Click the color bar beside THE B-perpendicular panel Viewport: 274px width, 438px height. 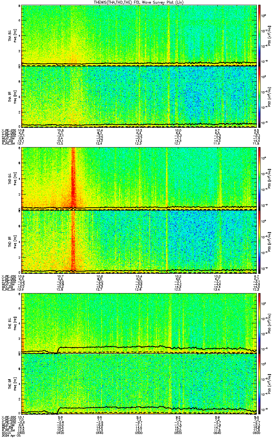pyautogui.click(x=260, y=323)
